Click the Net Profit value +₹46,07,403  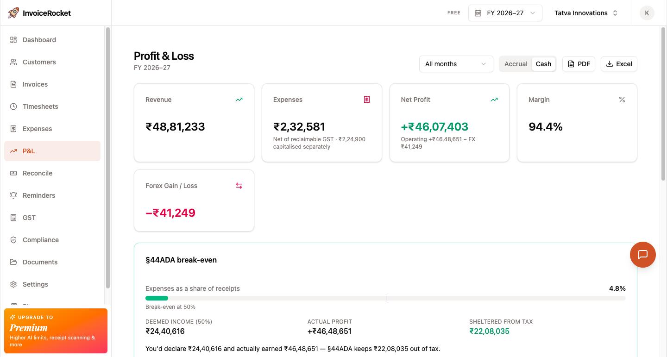pyautogui.click(x=434, y=127)
